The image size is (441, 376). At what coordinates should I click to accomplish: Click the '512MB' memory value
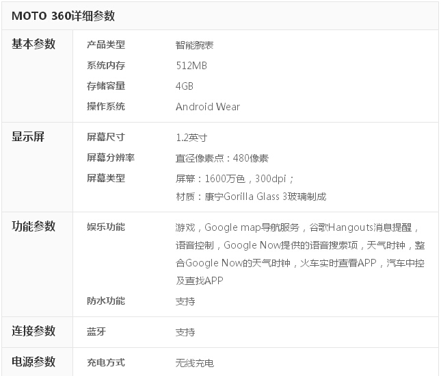191,66
